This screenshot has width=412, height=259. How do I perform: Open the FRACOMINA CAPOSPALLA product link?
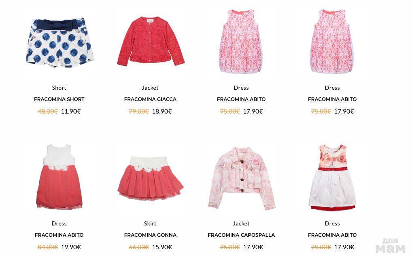pos(241,235)
